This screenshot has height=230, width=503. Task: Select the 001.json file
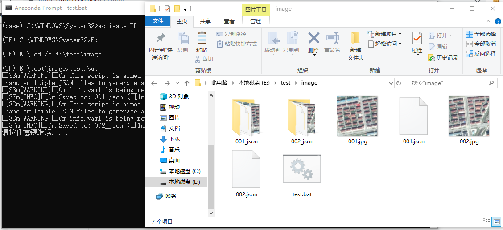click(413, 121)
